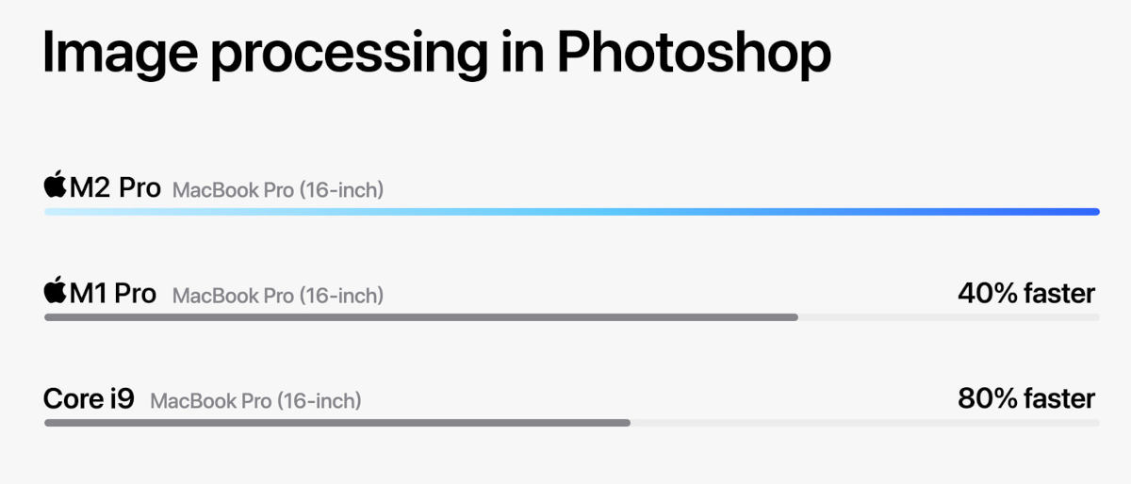The width and height of the screenshot is (1131, 484).
Task: Select the M1 Pro chip label
Action: point(112,293)
